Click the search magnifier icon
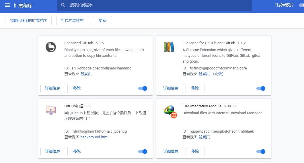 click(x=63, y=5)
